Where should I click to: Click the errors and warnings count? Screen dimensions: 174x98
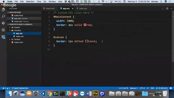[6, 88]
